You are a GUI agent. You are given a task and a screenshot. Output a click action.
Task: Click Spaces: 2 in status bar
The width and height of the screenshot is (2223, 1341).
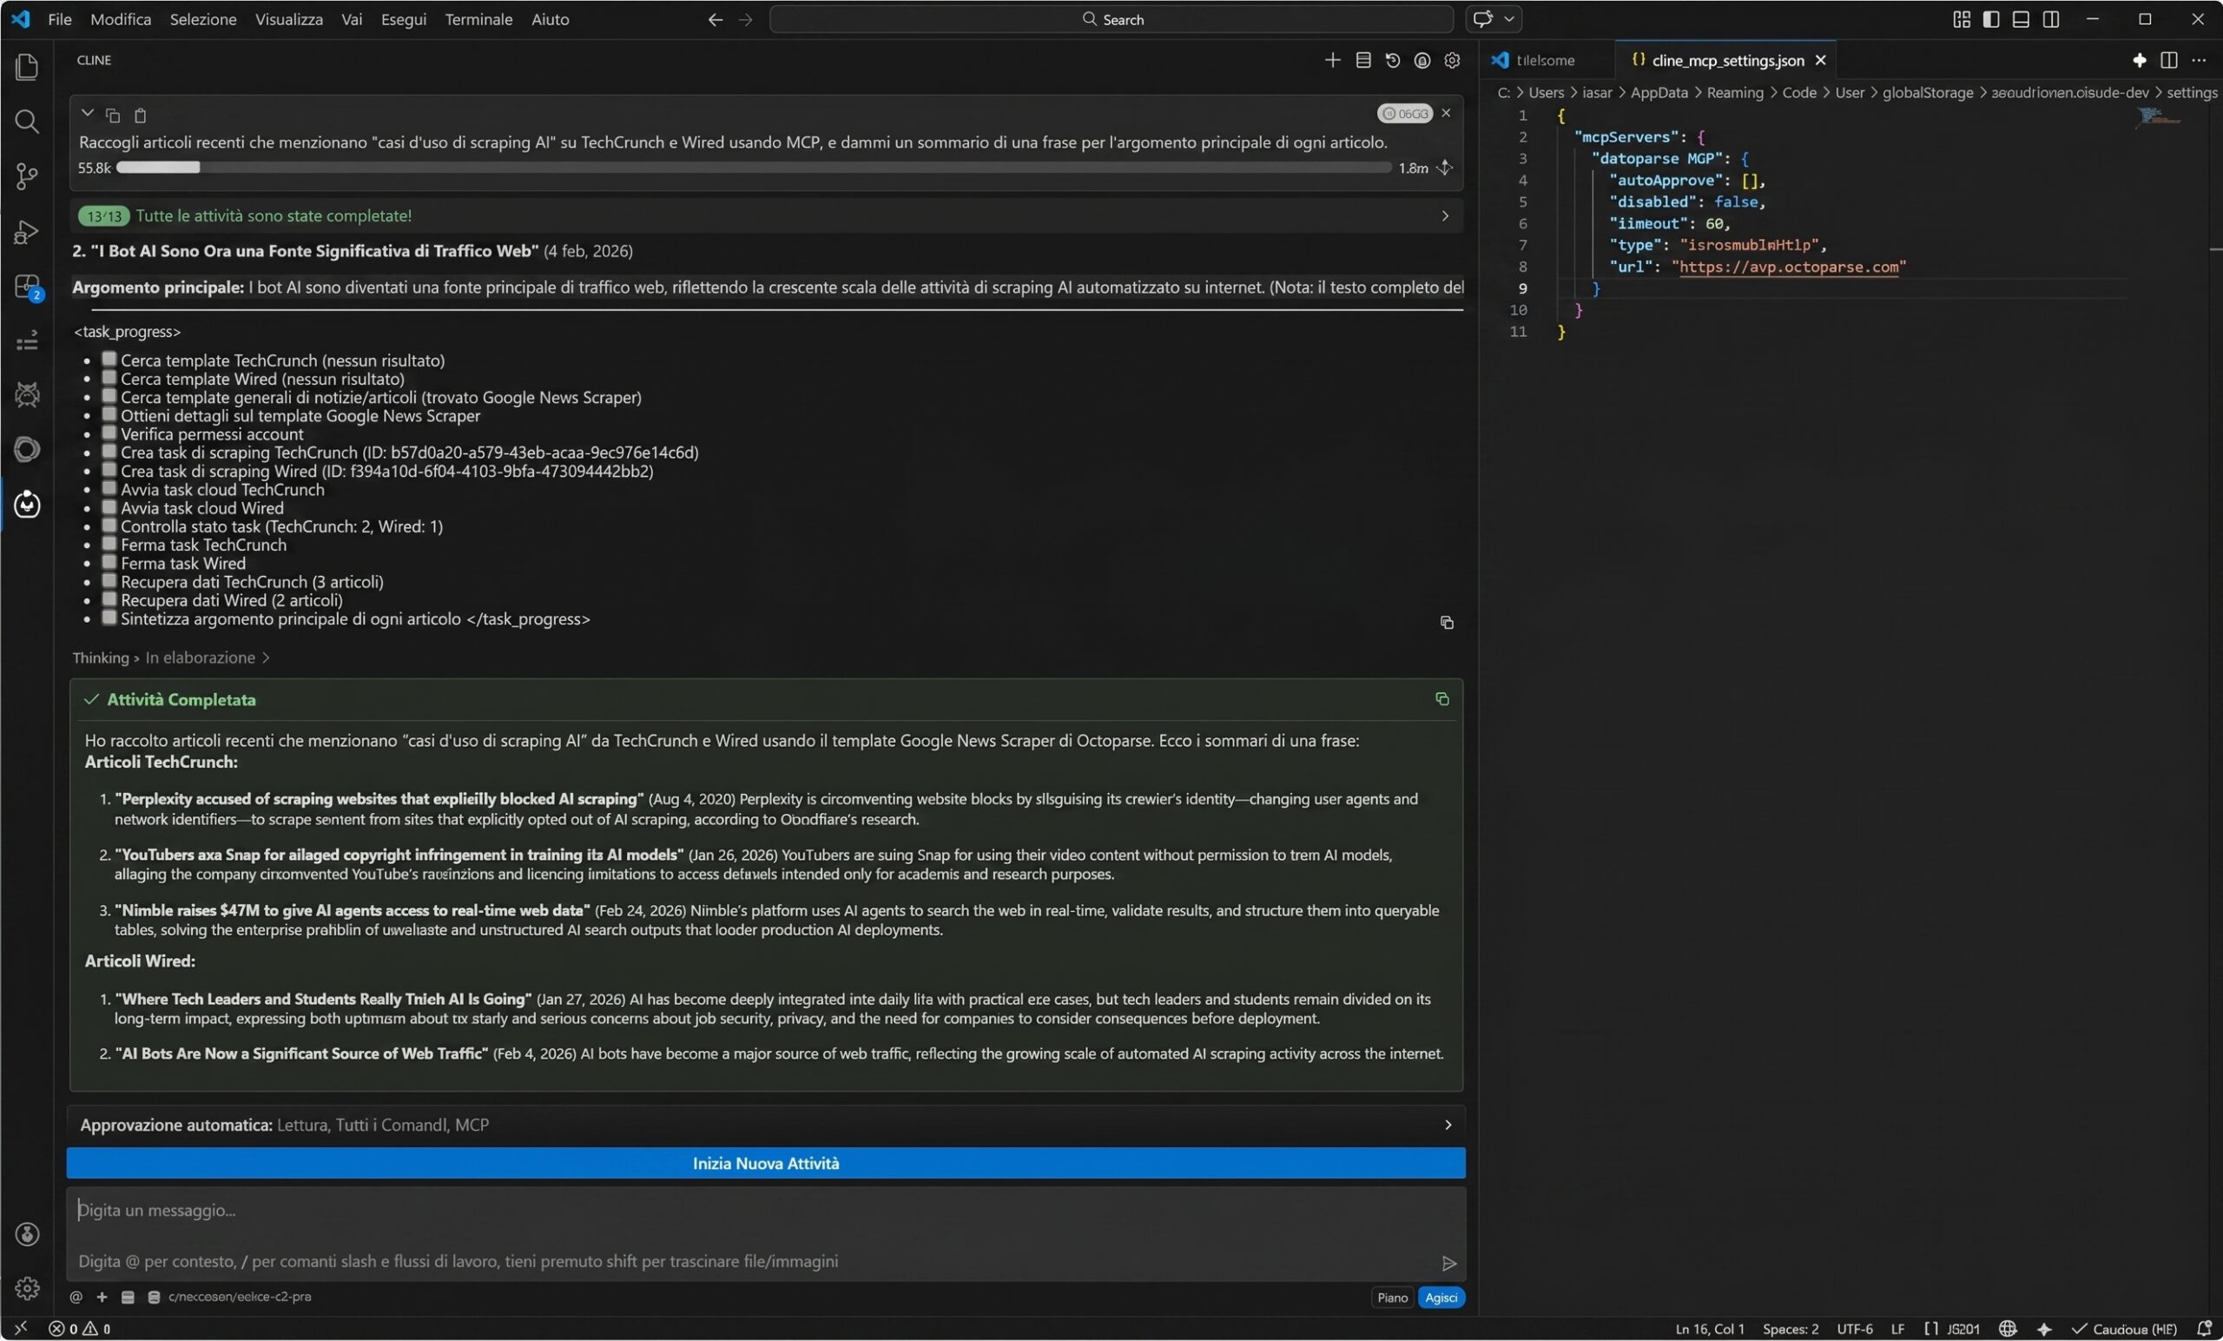(1790, 1328)
